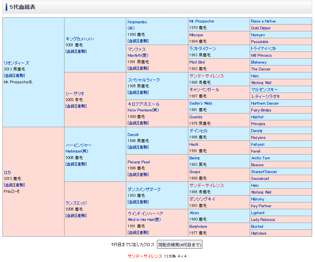Viewport: 315px width, 262px height.
Task: Open Danzig link
Action: [x=257, y=131]
